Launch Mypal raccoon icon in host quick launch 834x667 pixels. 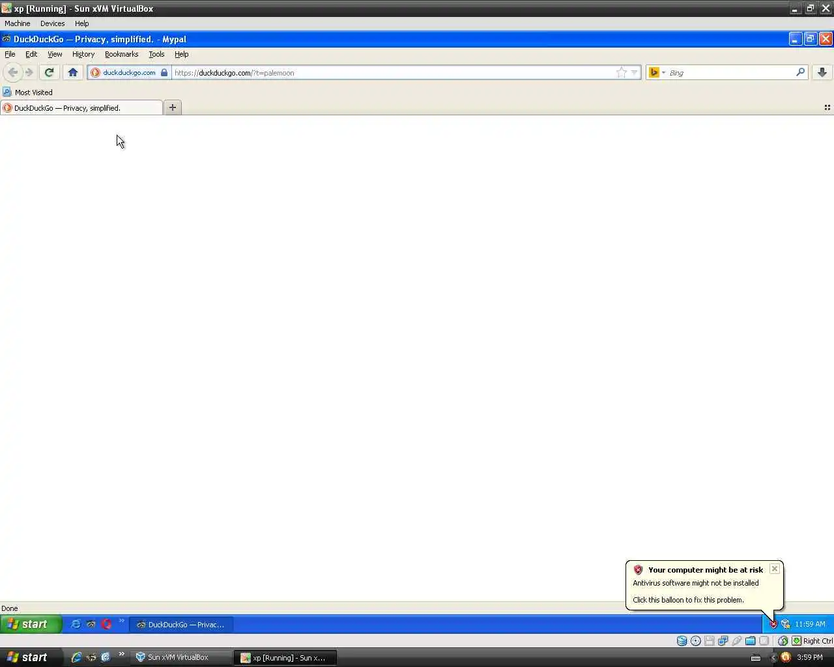click(91, 657)
